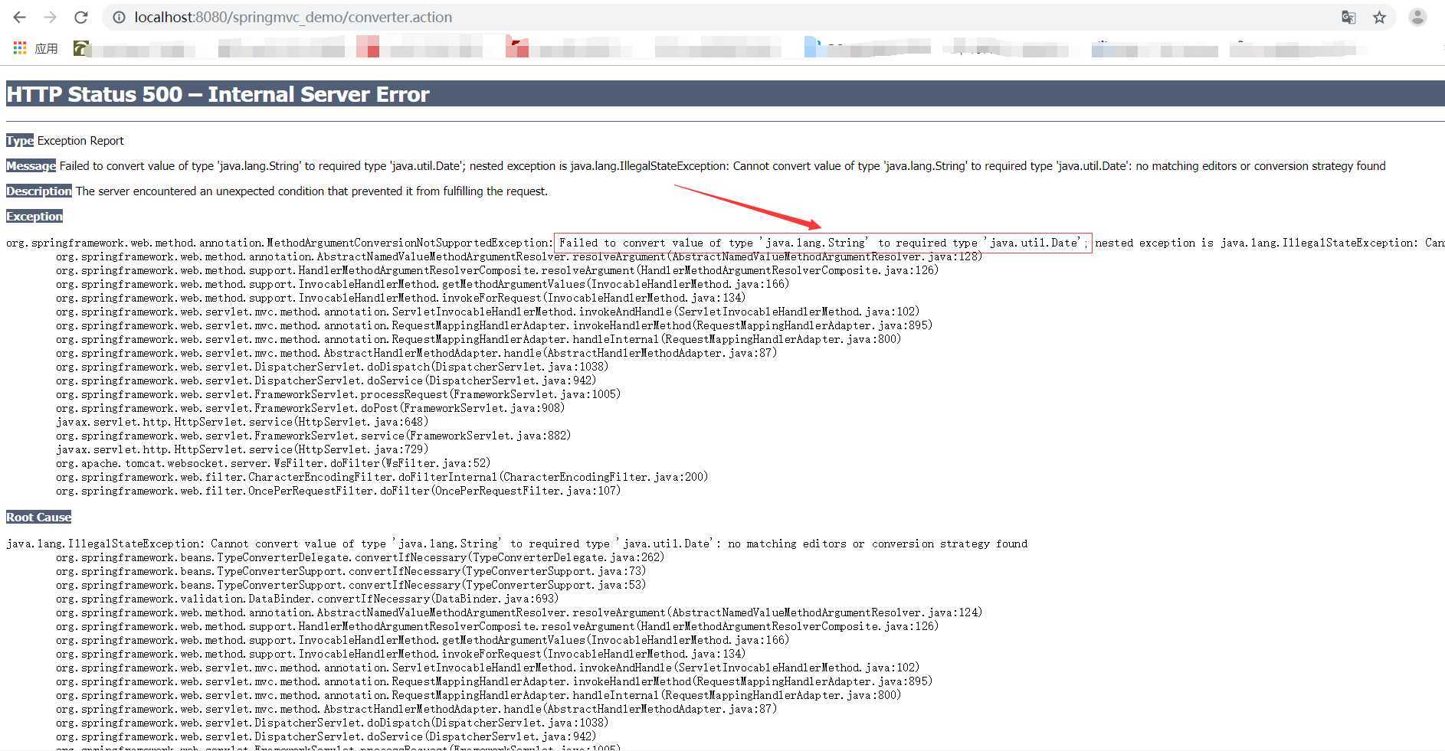
Task: Select the Description label
Action: (39, 191)
